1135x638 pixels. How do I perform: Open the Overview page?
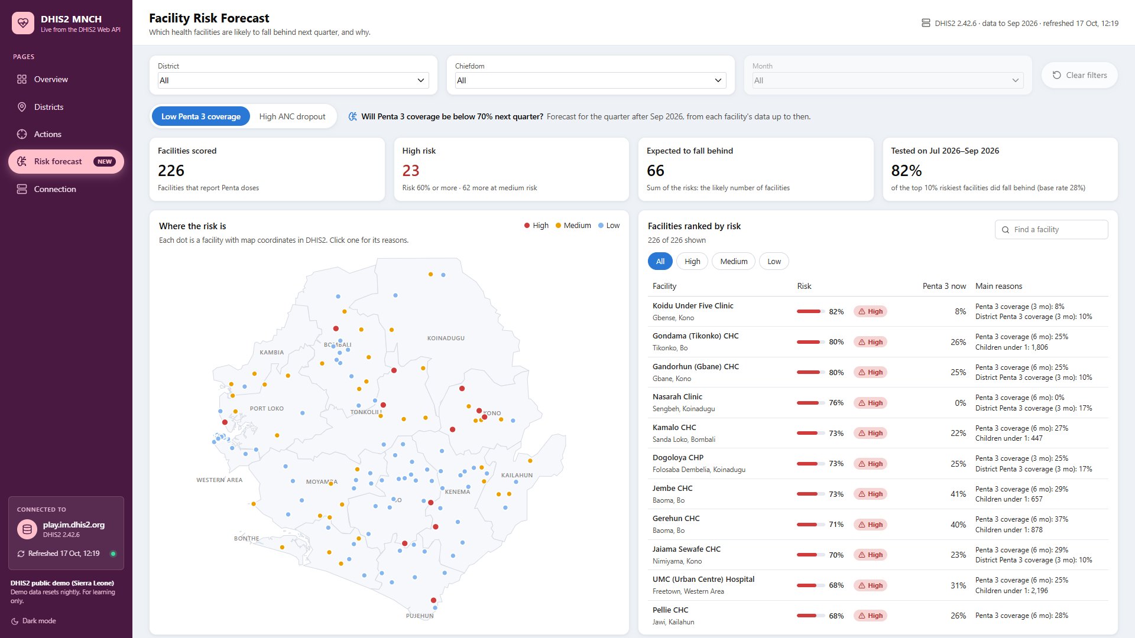[x=66, y=79]
